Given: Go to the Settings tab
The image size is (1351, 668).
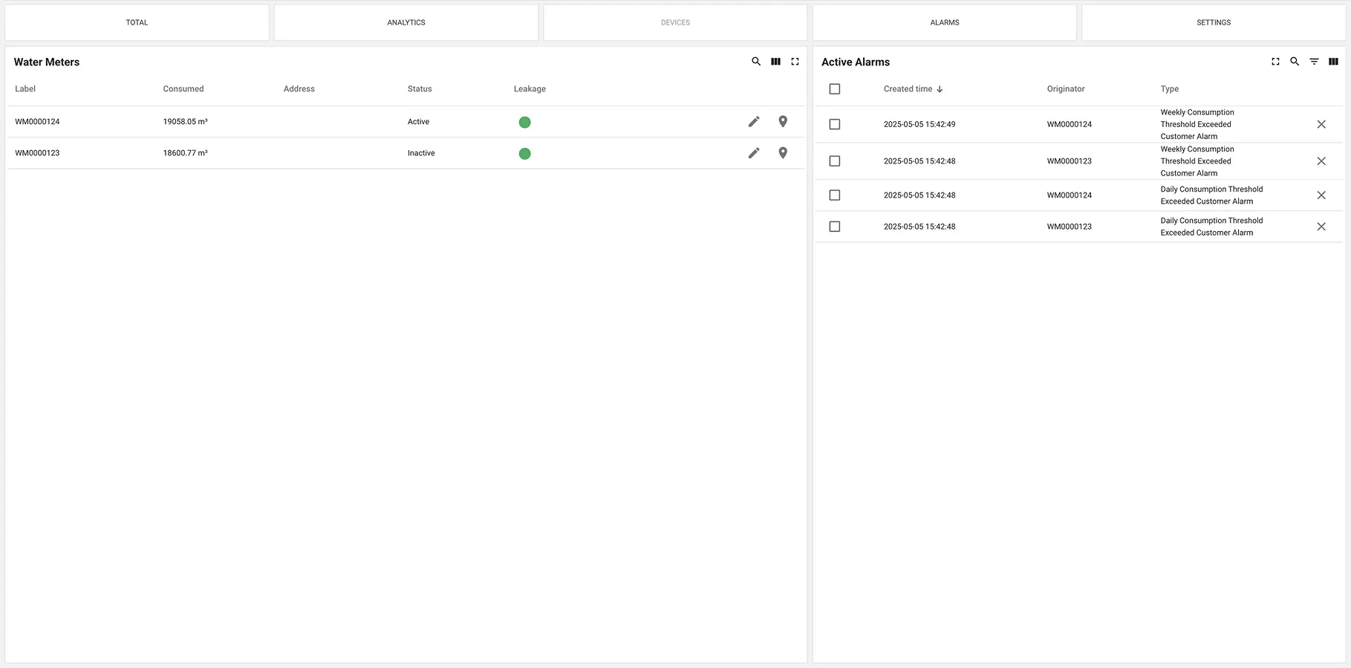Looking at the screenshot, I should [x=1214, y=23].
